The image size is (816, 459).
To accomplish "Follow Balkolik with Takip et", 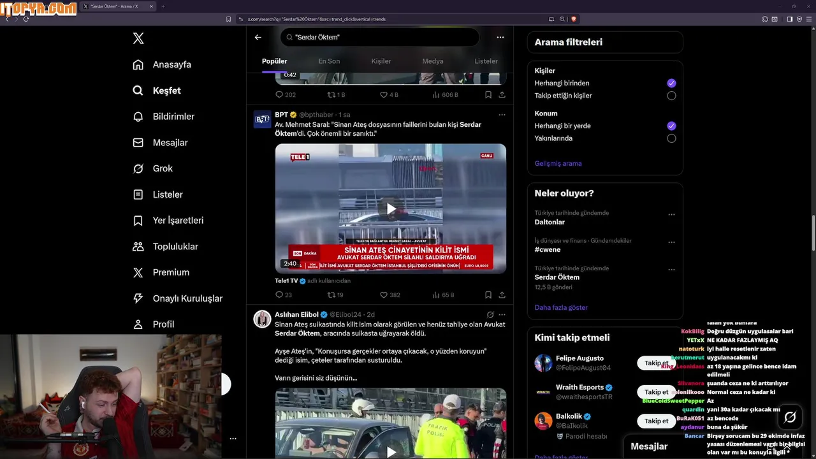I will pos(656,421).
